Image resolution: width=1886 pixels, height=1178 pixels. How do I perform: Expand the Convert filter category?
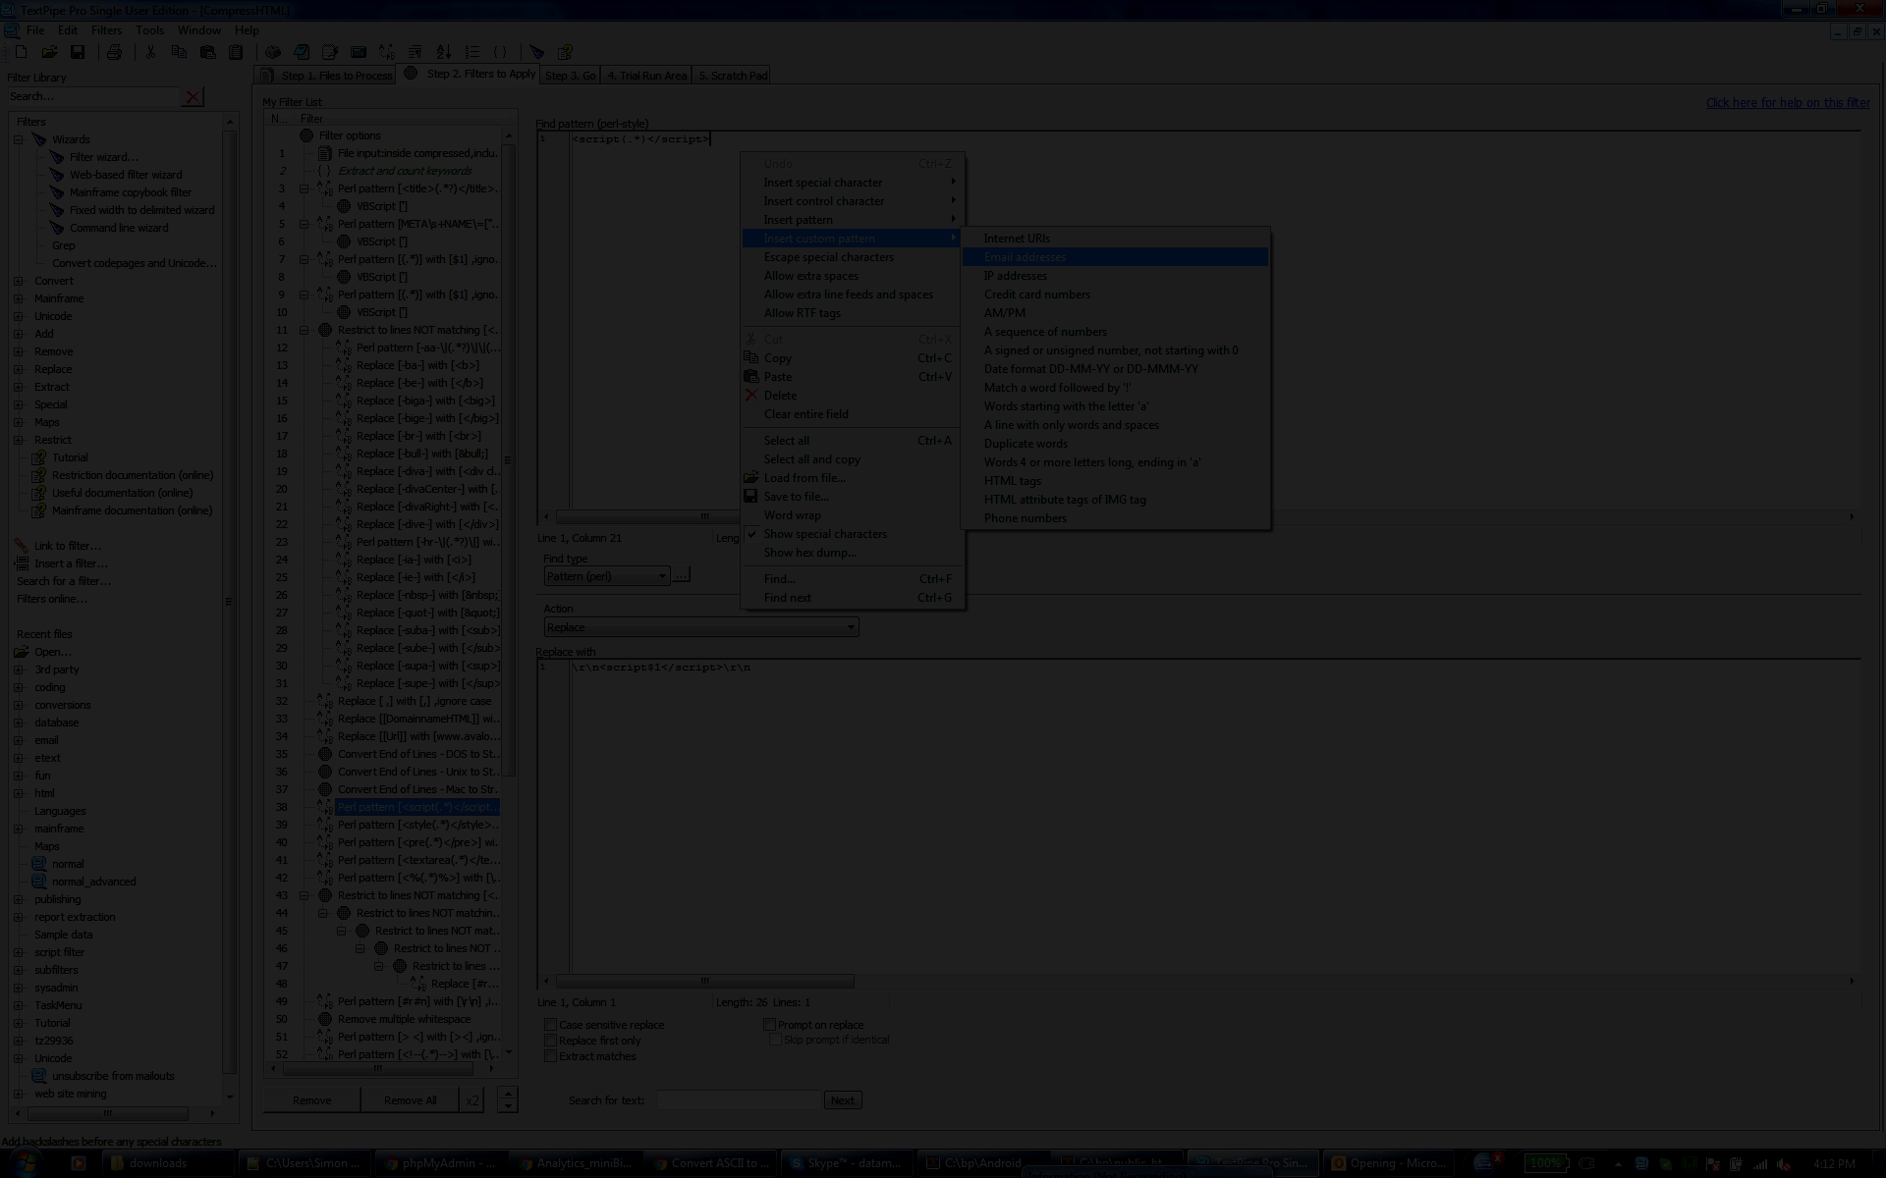coord(19,281)
